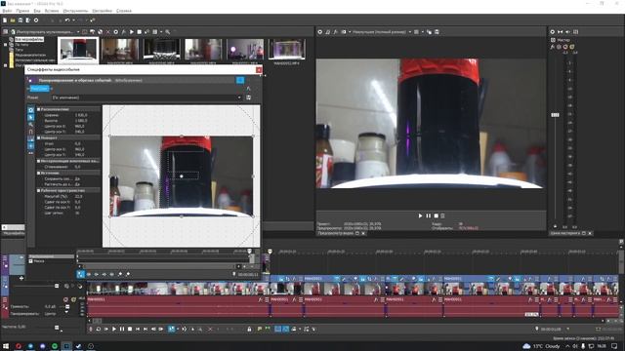Open the media views dropdown arrow

pos(161,32)
